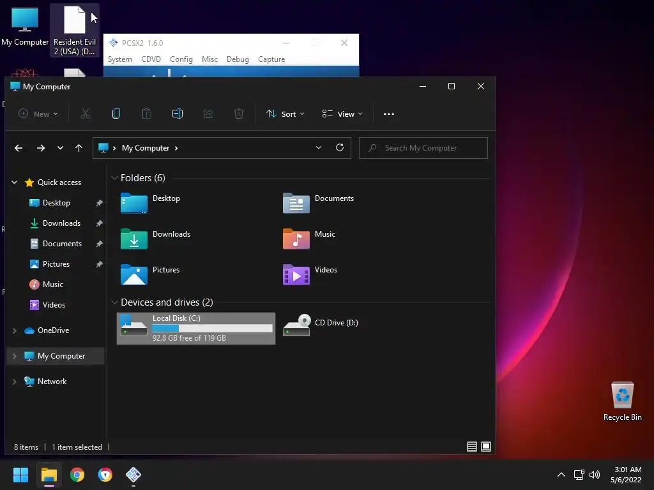The image size is (654, 490).
Task: Close the PCSX2 1.6.0 window
Action: 344,43
